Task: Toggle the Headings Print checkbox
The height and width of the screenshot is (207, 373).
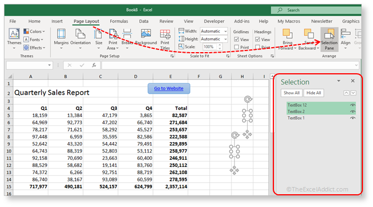Action: coord(257,47)
